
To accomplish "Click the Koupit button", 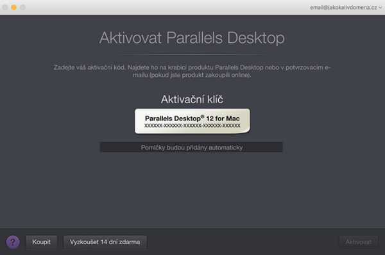I will (x=42, y=242).
